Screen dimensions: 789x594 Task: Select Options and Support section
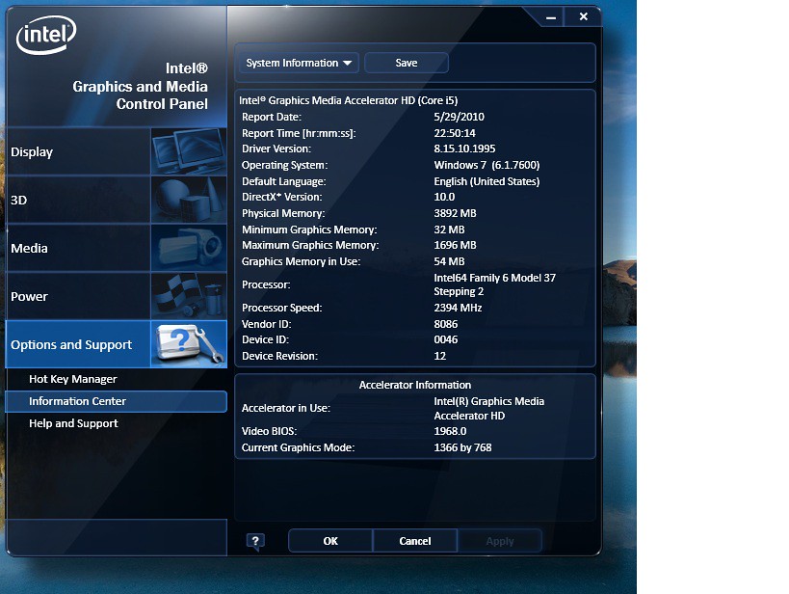point(117,344)
